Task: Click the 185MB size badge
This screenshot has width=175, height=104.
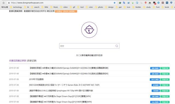Action: 156,91
